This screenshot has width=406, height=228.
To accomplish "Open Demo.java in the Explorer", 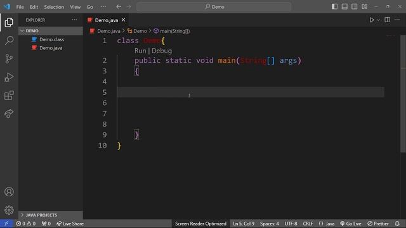I will point(51,48).
